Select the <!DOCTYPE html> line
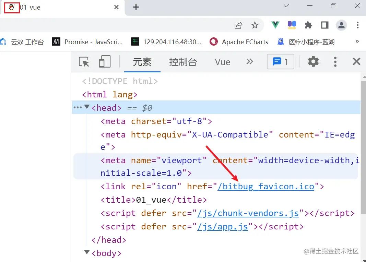Viewport: 366px width, 262px height. click(120, 81)
